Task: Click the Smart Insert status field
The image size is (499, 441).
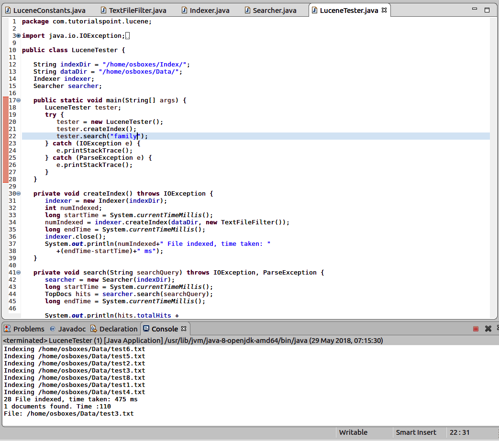Action: (416, 432)
